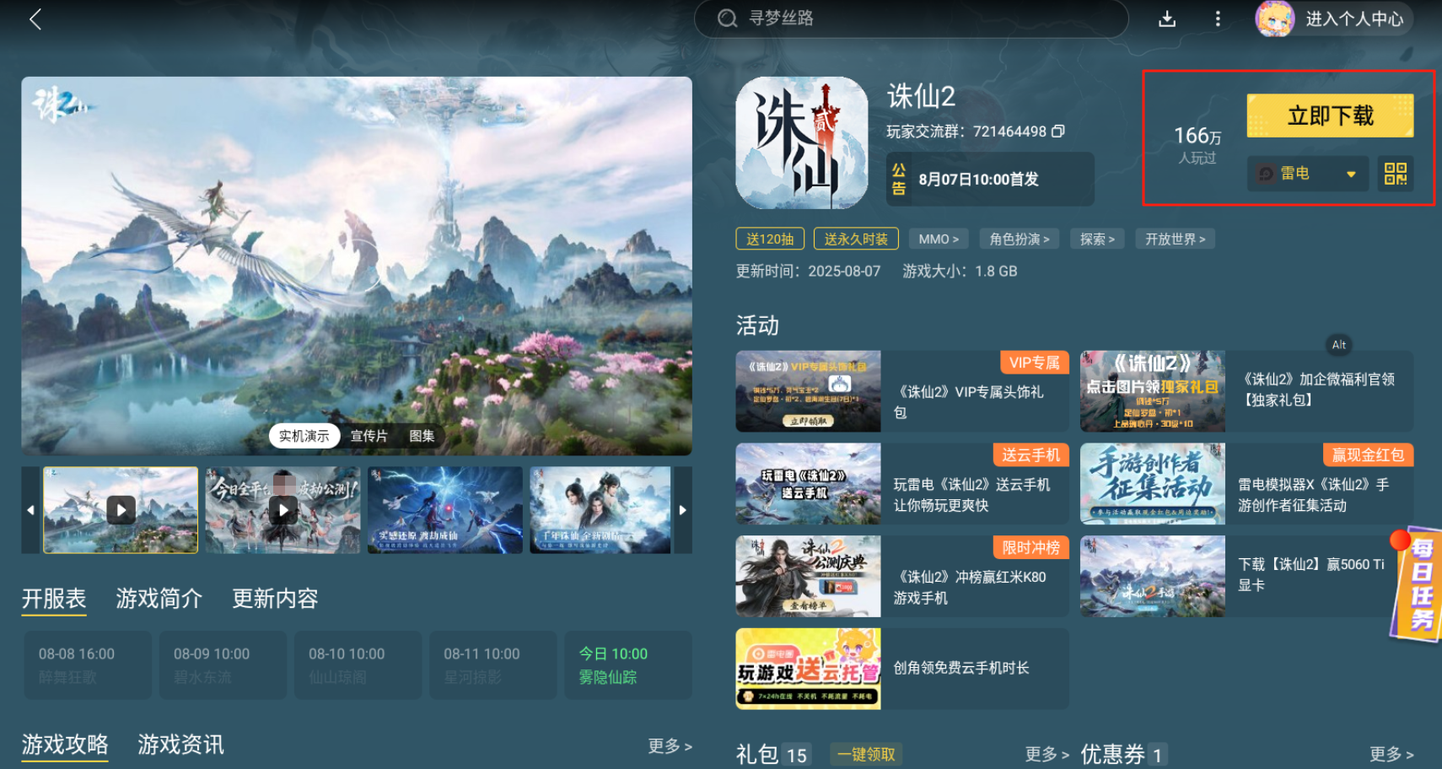Open the 8月07日10:00首发 announcement
This screenshot has width=1442, height=769.
point(990,179)
